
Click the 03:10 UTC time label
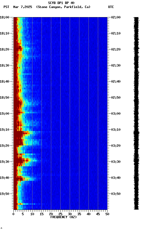click(116, 130)
